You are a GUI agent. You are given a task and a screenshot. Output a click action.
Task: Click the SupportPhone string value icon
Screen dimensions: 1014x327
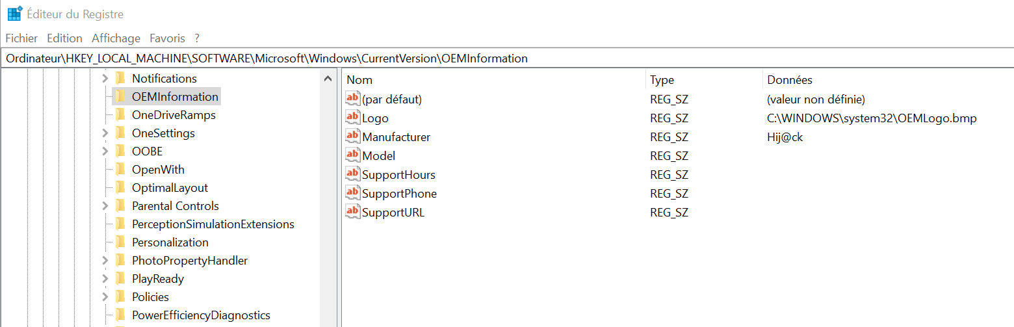coord(352,192)
